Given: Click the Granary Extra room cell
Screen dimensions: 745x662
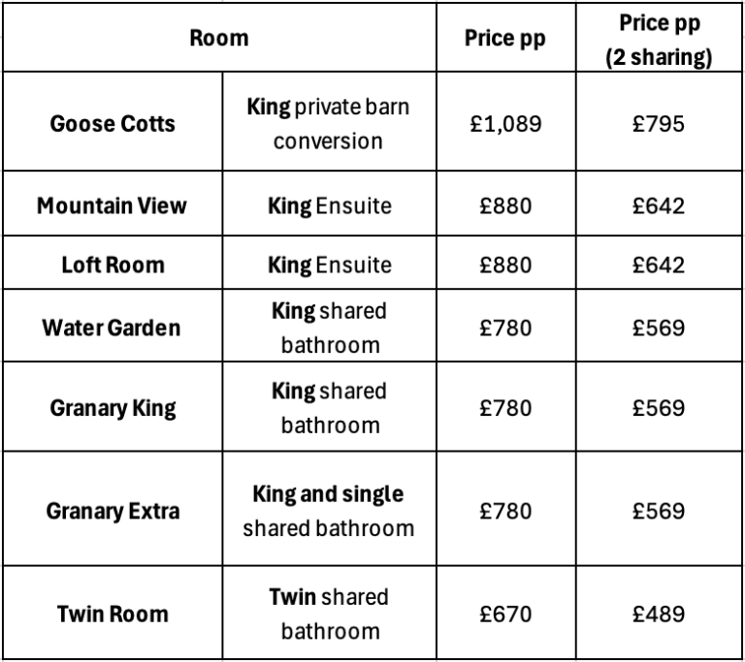Looking at the screenshot, I should pyautogui.click(x=112, y=511).
